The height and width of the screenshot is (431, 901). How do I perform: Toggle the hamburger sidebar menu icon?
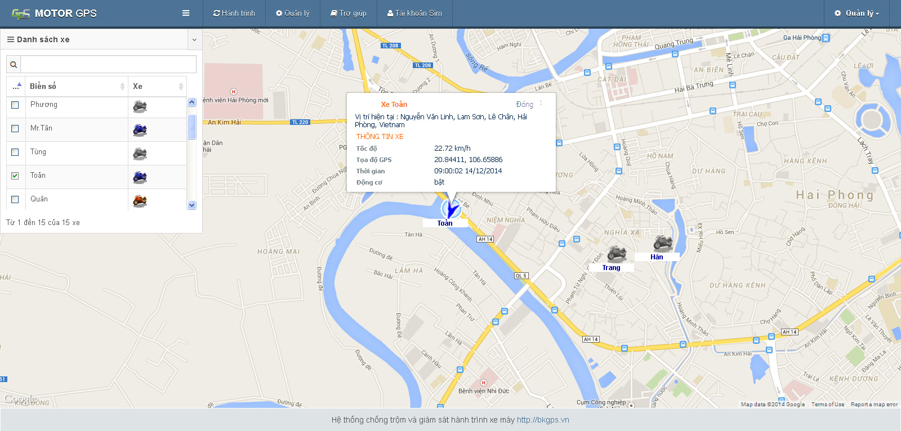point(186,13)
